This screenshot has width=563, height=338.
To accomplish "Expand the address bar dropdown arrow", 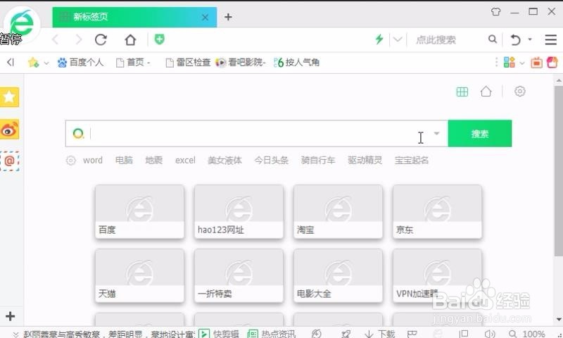I will tap(398, 39).
